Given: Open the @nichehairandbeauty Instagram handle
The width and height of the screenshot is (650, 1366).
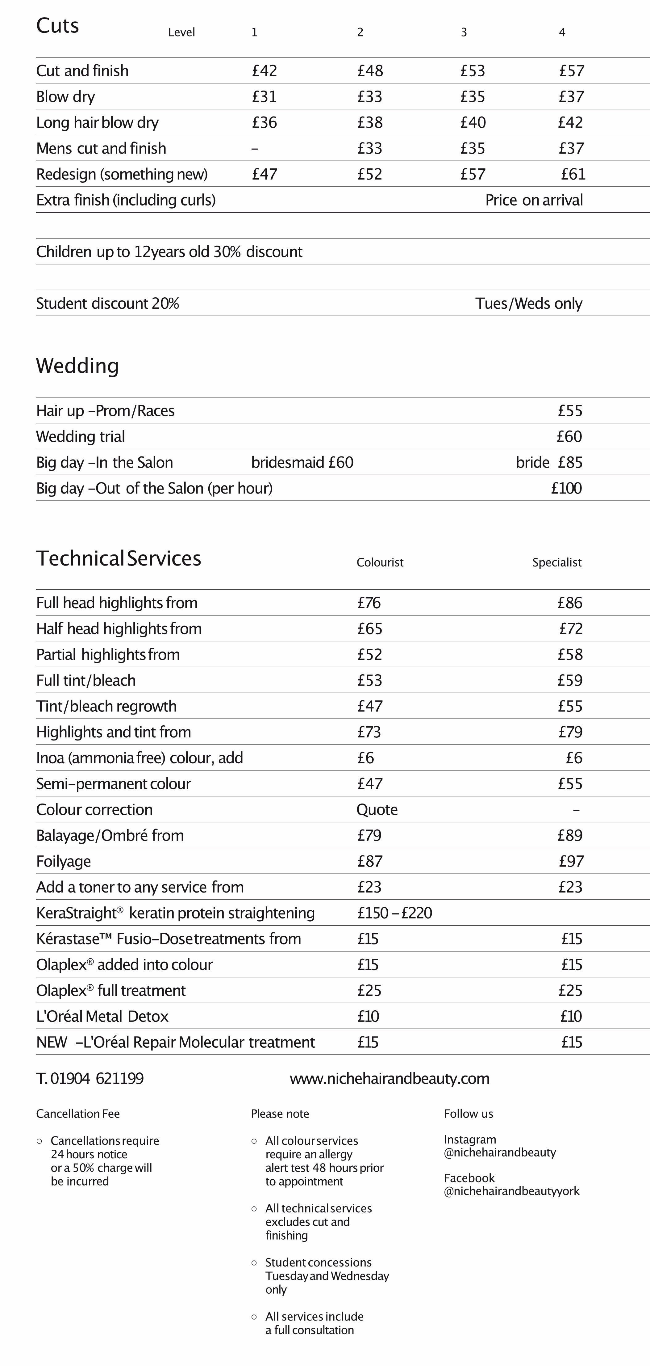Looking at the screenshot, I should coord(500,1152).
